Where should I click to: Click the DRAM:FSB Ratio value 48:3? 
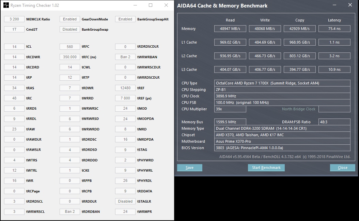tap(334, 122)
